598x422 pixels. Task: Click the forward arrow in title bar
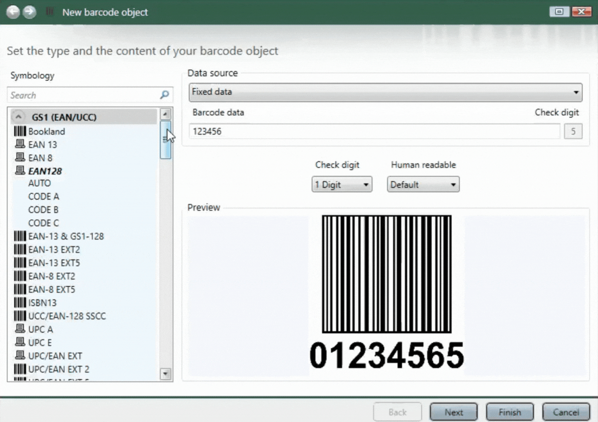click(x=29, y=12)
